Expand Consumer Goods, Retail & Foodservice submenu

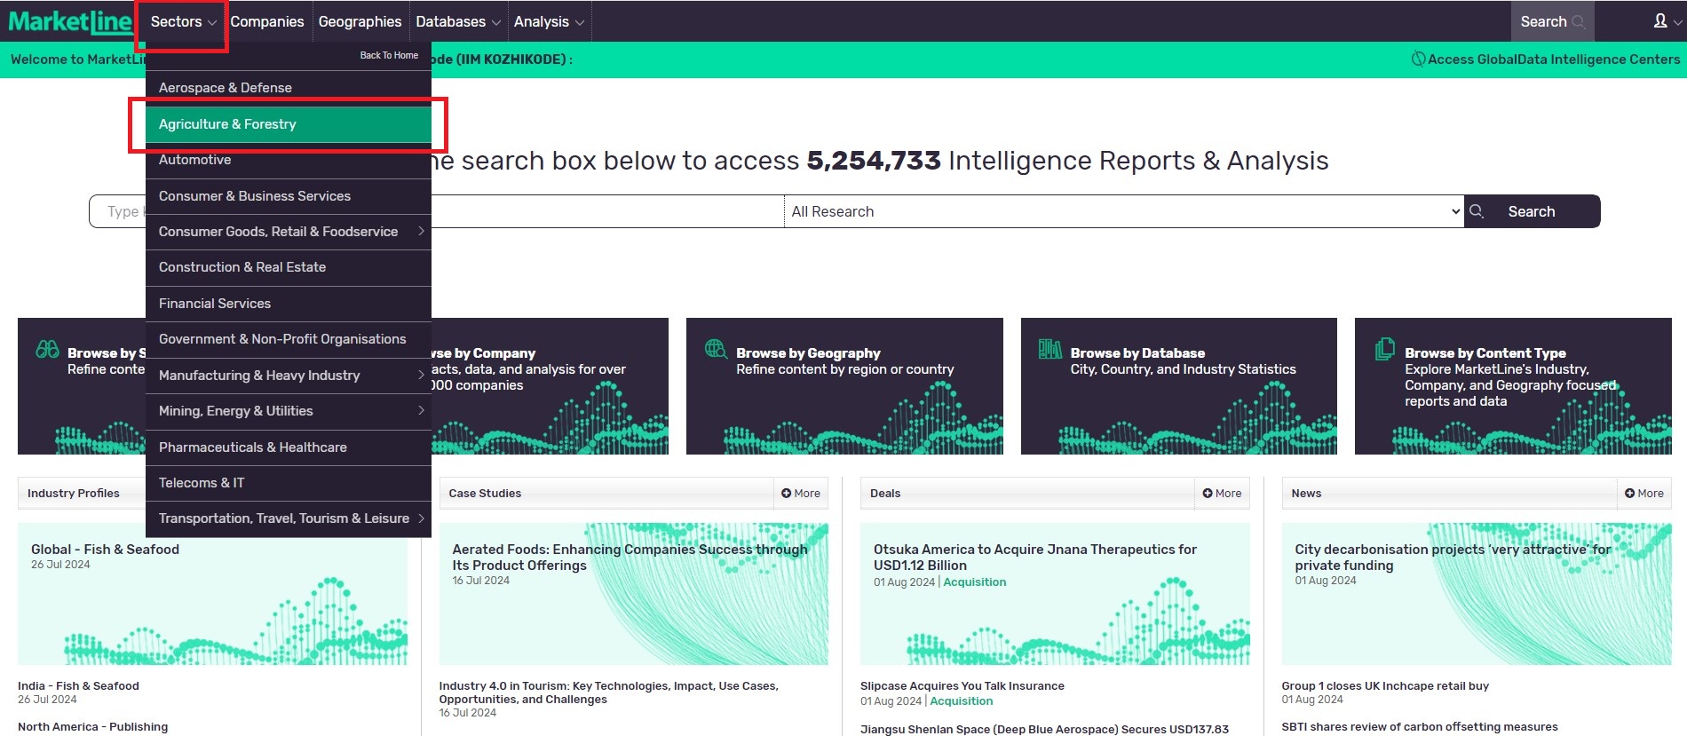[x=421, y=232]
